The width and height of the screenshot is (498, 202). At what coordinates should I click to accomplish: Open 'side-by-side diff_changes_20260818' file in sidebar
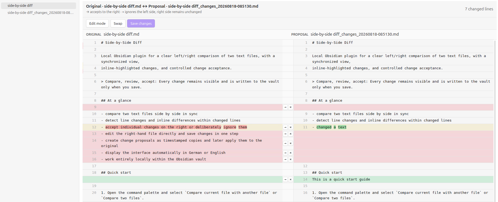pos(38,13)
